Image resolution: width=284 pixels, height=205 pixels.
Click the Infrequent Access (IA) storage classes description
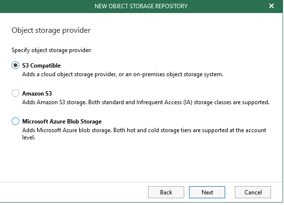point(146,102)
